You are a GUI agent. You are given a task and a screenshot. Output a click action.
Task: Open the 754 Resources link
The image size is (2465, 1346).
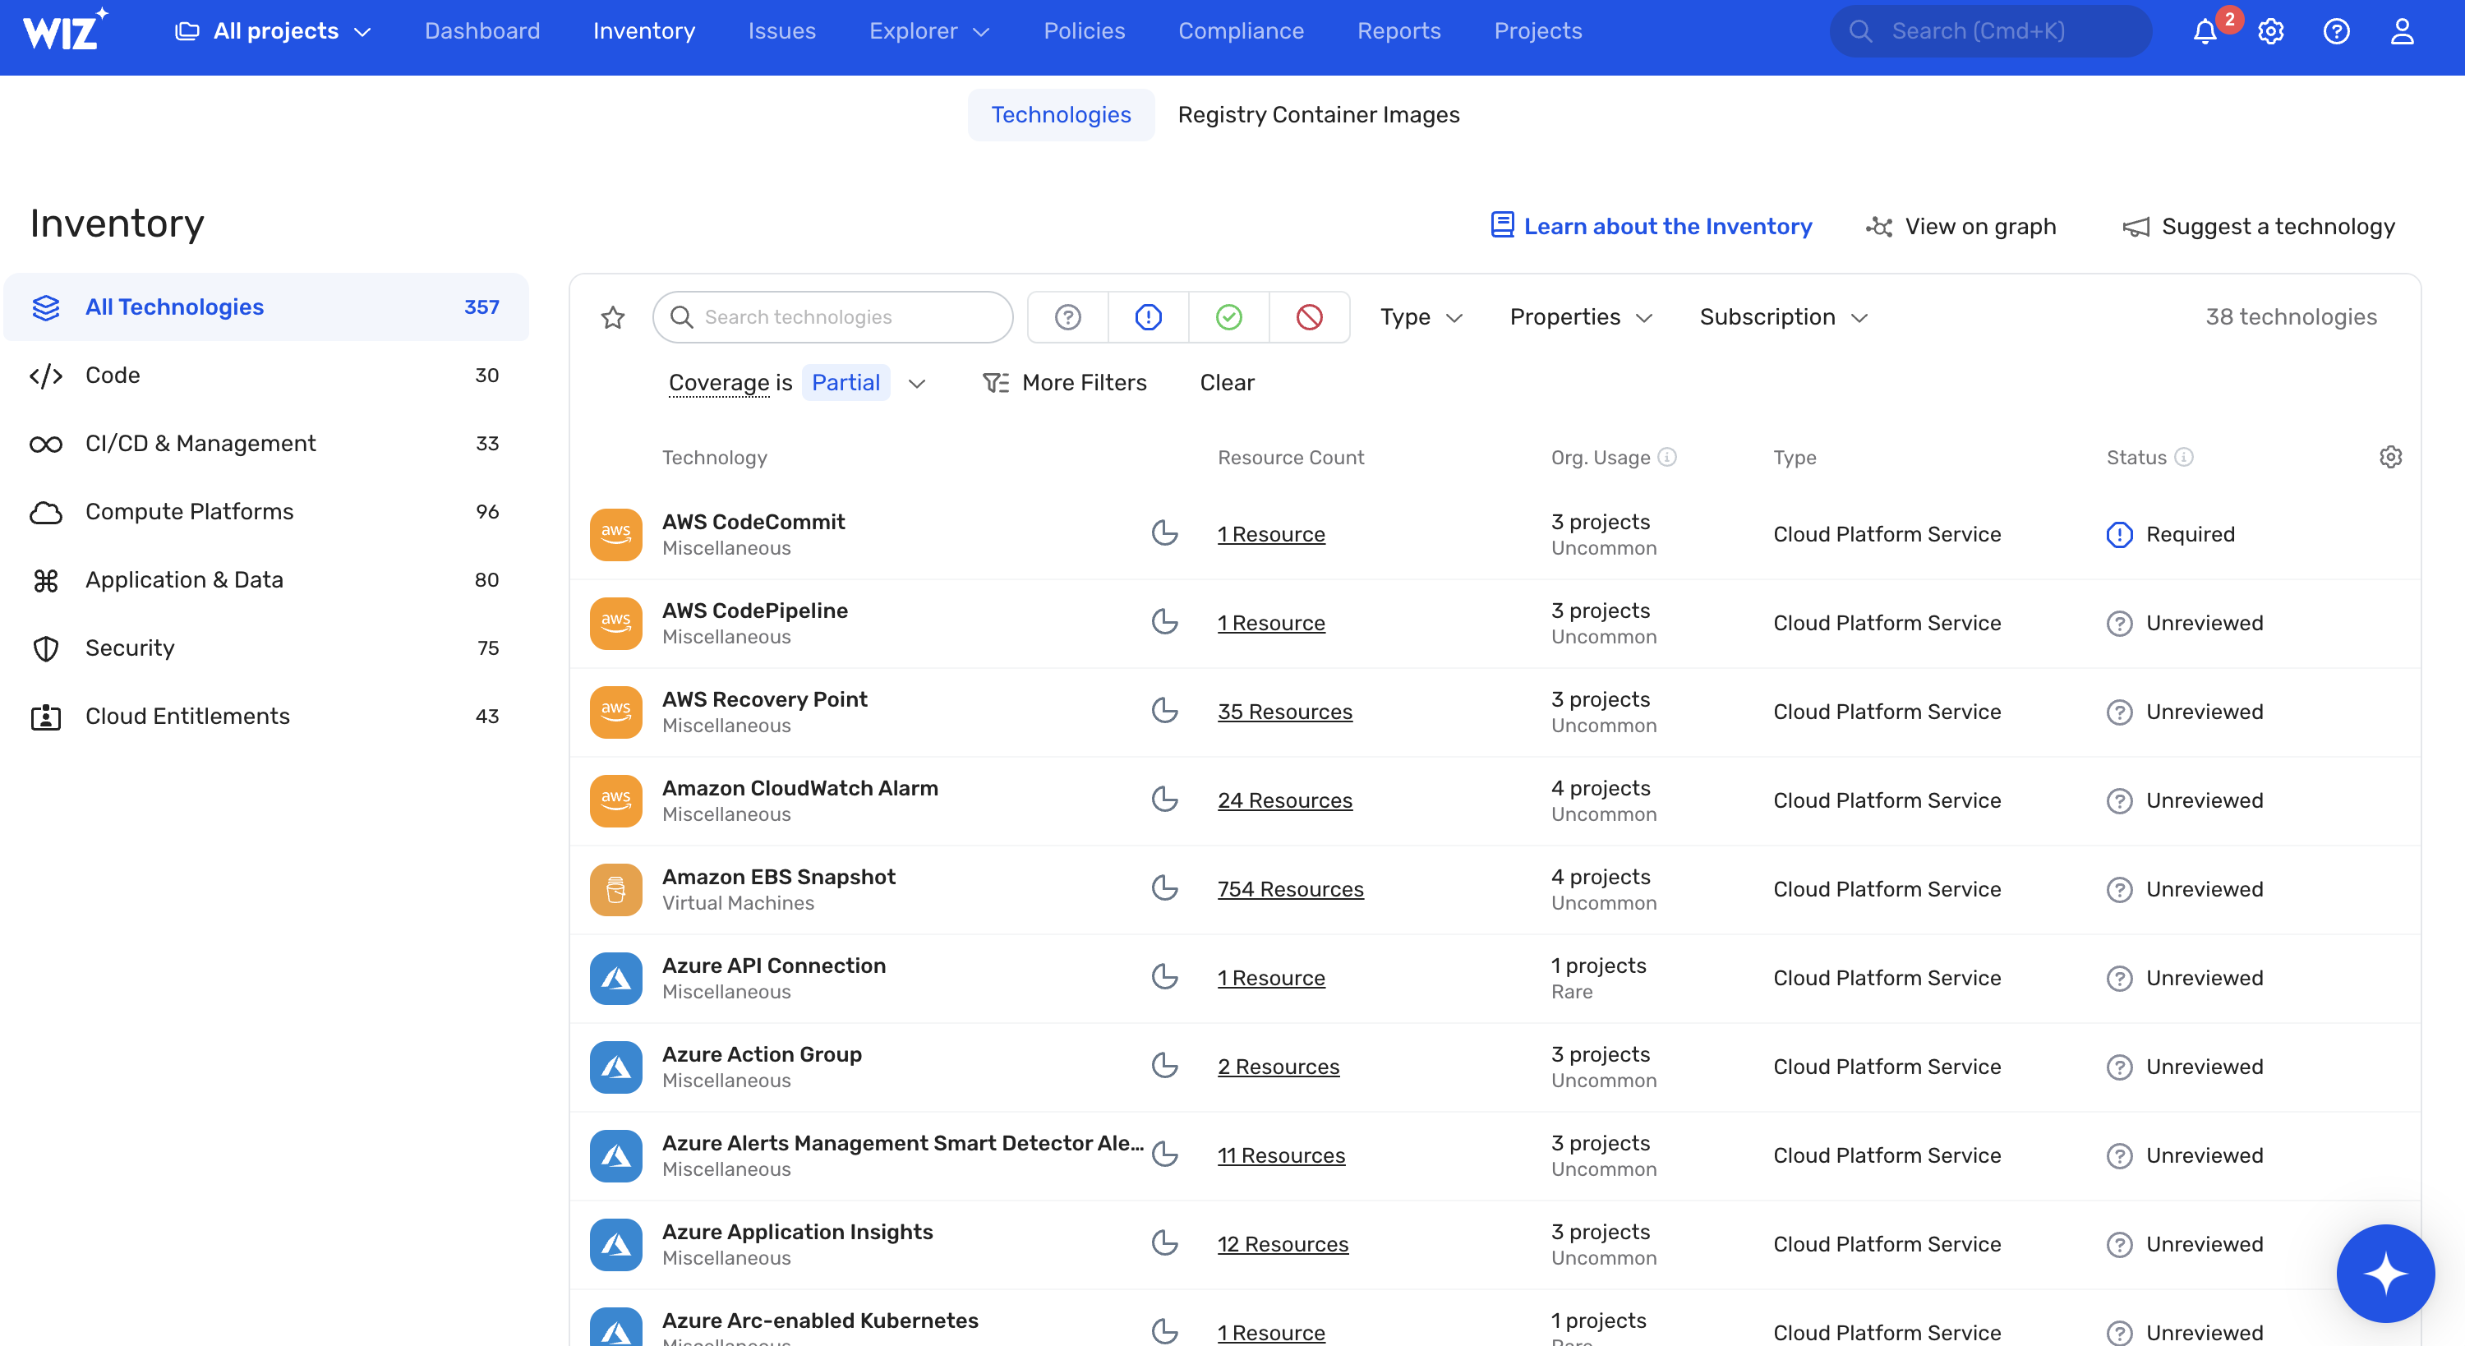point(1290,888)
